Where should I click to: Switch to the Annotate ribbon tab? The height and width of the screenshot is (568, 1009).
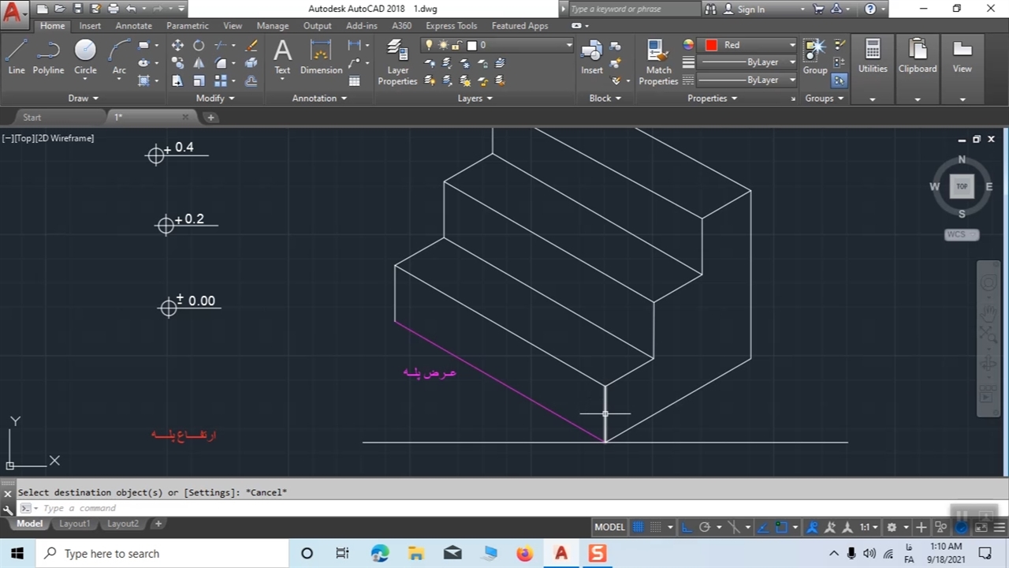(x=133, y=25)
